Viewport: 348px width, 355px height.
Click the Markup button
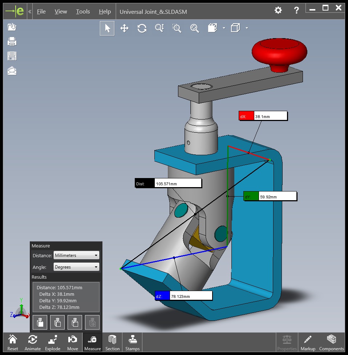308,343
